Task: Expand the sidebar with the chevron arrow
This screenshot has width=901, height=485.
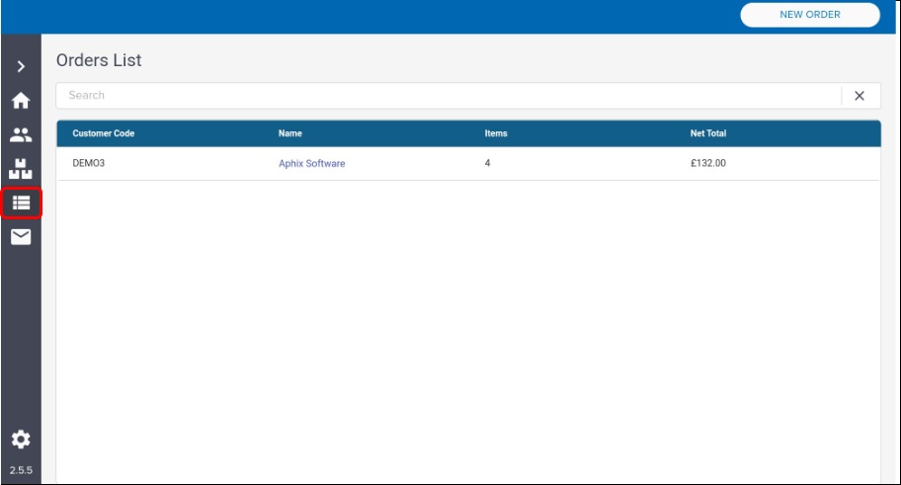Action: click(x=21, y=67)
